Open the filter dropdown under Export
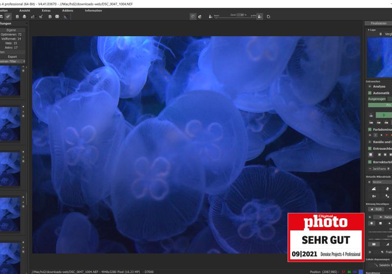The width and height of the screenshot is (392, 274). (x=11, y=61)
